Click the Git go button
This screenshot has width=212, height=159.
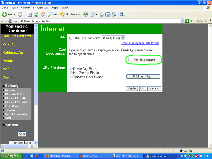189,21
